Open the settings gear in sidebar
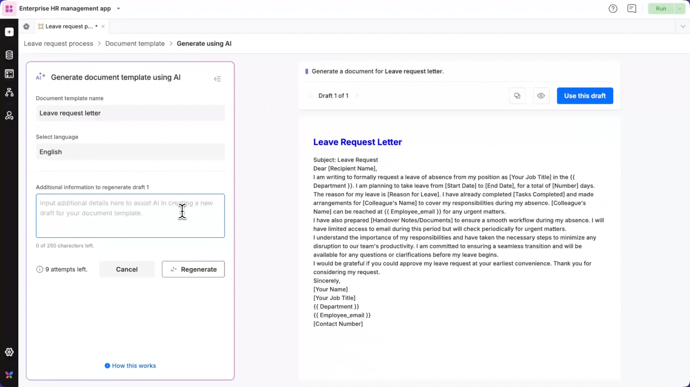The width and height of the screenshot is (690, 387). pos(9,352)
